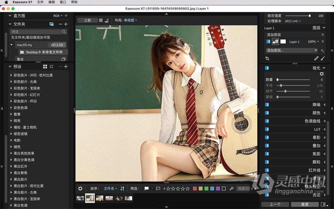The height and width of the screenshot is (209, 334).
Task: Click the 重置 reset button
Action: coord(305,204)
